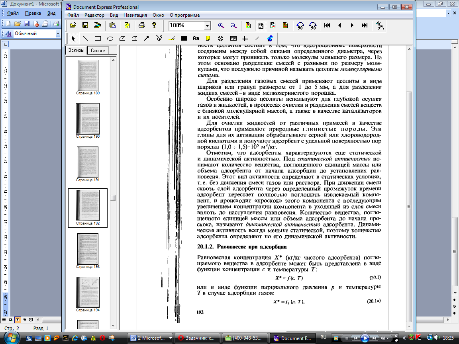Go to the first page
The height and width of the screenshot is (344, 459).
(327, 25)
